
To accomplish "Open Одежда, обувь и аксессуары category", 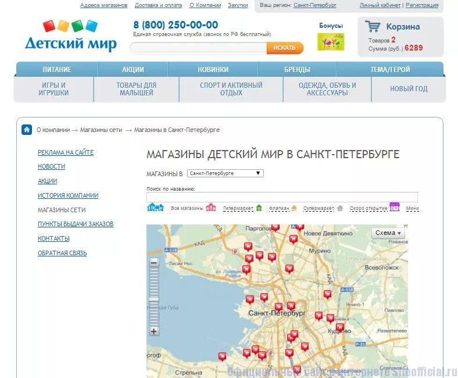I will coord(327,89).
